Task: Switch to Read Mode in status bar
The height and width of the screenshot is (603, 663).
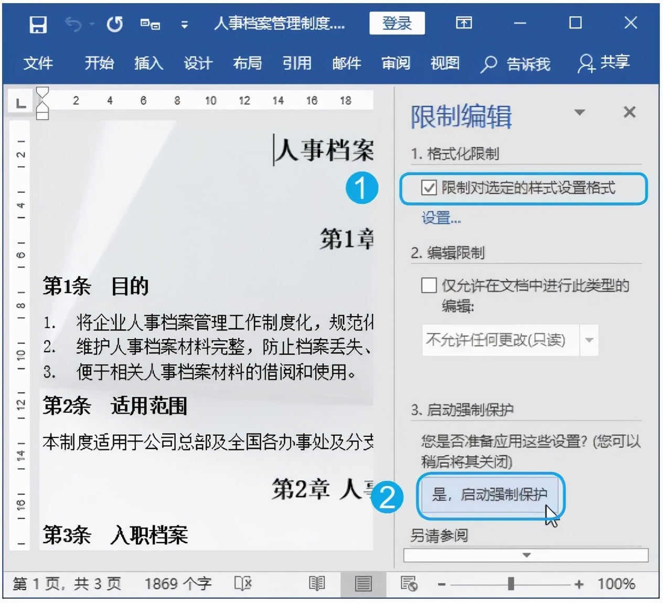Action: pos(317,583)
